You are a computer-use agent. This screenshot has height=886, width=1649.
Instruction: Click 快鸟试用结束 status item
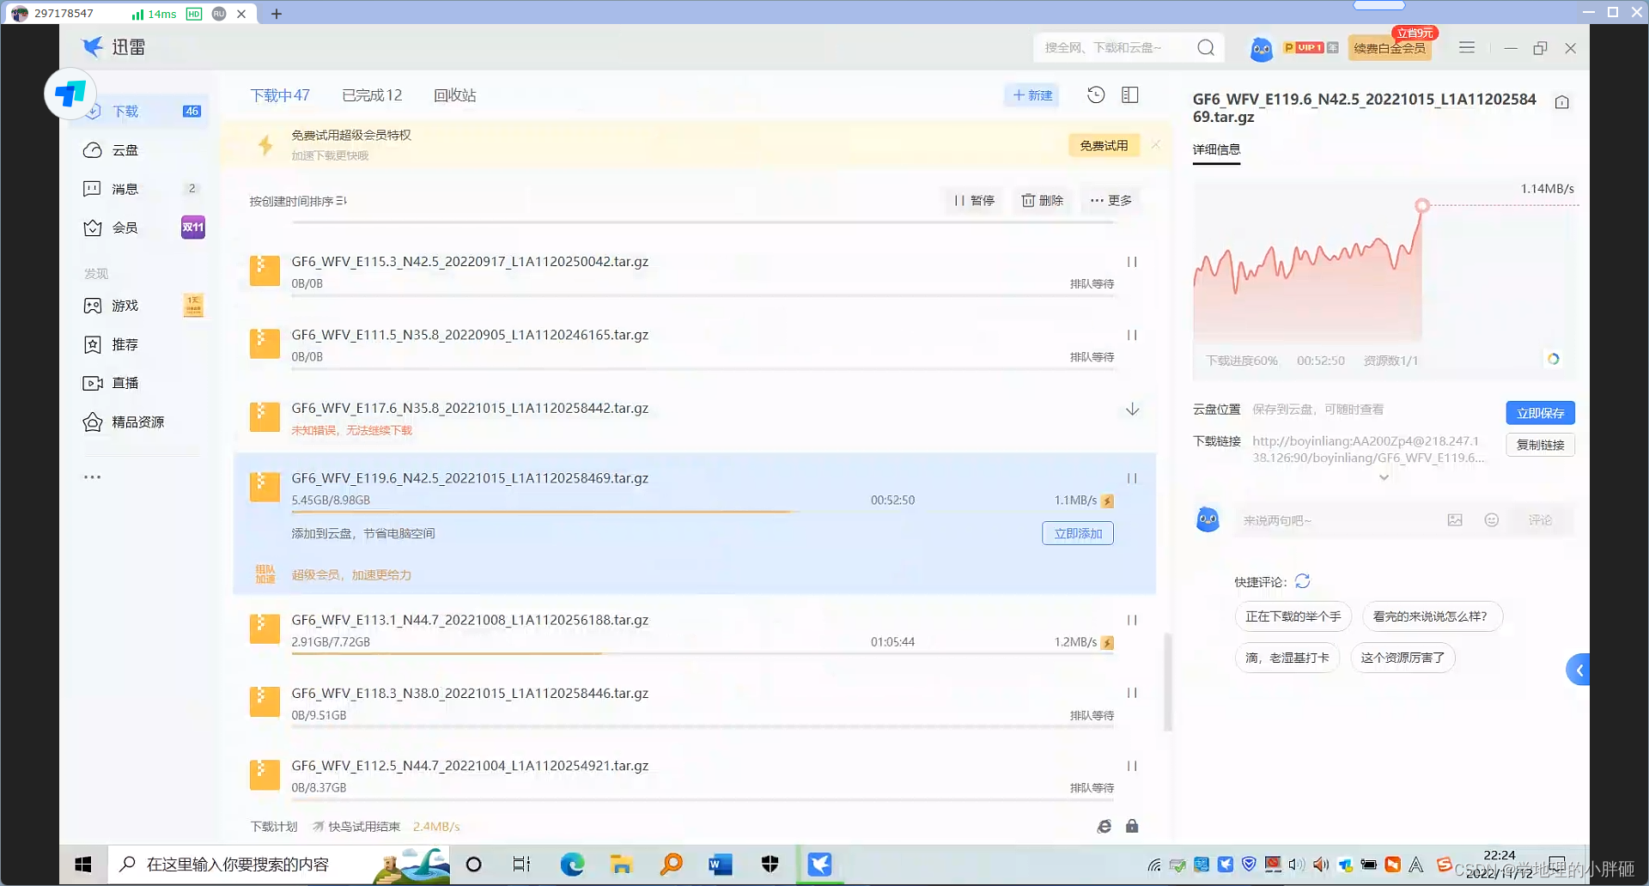tap(356, 827)
